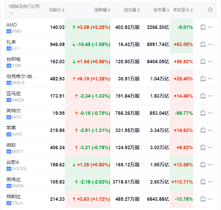Set a price alert bell for 特斯拉 TSLA
Screen dimensions: 221x210
pos(203,199)
